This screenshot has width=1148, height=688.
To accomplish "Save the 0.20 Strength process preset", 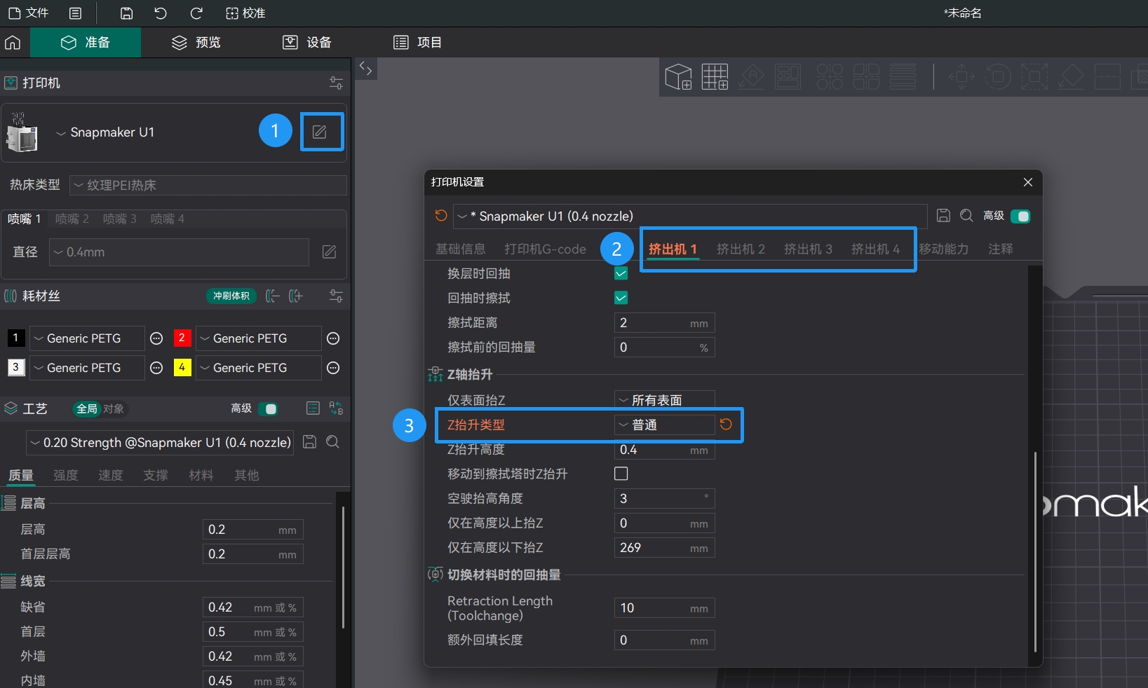I will pos(309,442).
